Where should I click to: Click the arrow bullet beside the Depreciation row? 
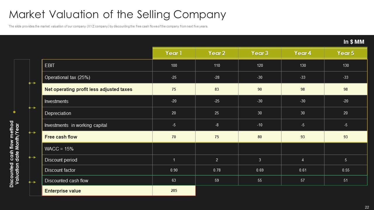point(32,108)
